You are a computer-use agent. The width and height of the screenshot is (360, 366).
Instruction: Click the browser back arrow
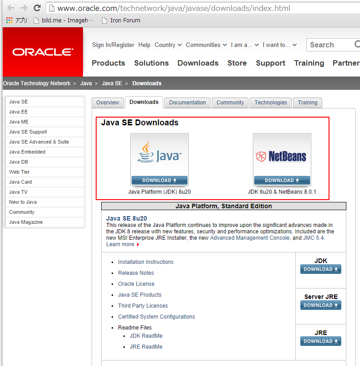click(x=10, y=8)
